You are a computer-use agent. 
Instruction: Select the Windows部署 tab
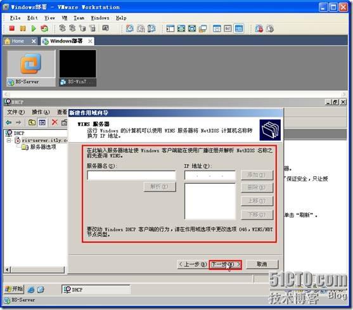tap(67, 41)
